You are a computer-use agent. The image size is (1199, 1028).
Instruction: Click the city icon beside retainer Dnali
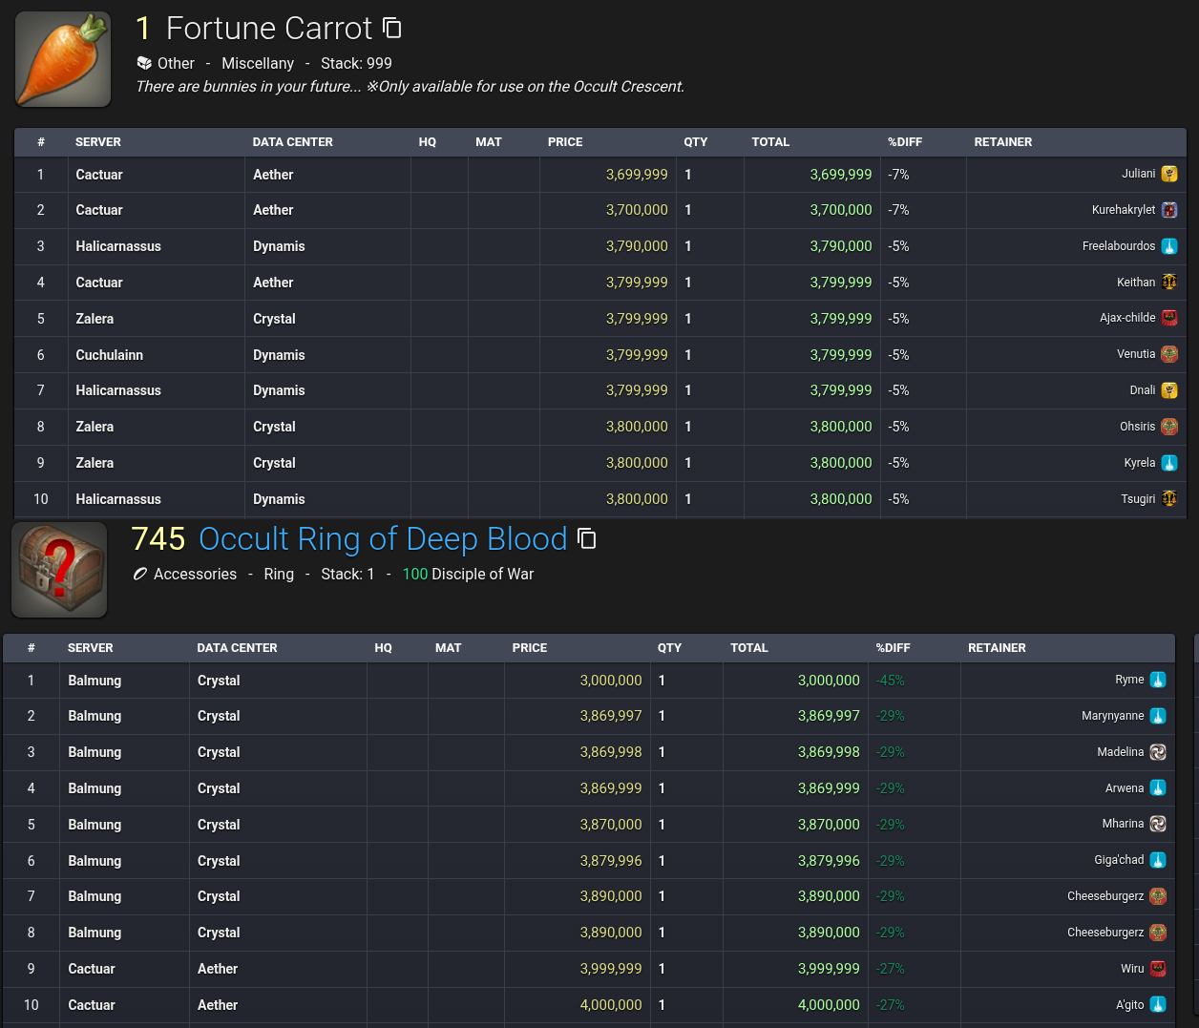tap(1169, 390)
